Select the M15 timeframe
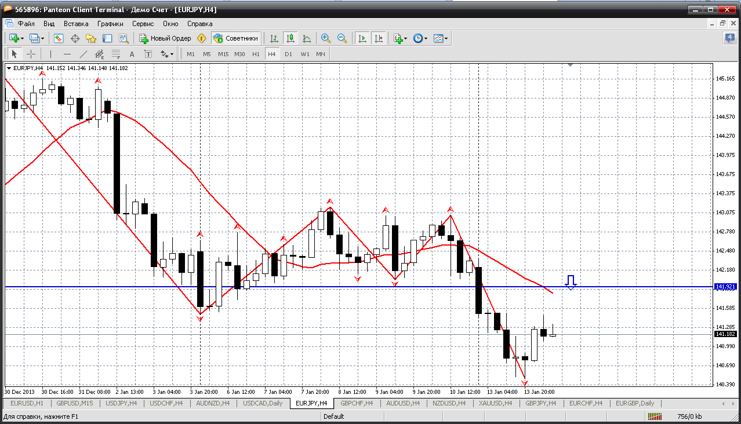The image size is (741, 424). tap(223, 54)
